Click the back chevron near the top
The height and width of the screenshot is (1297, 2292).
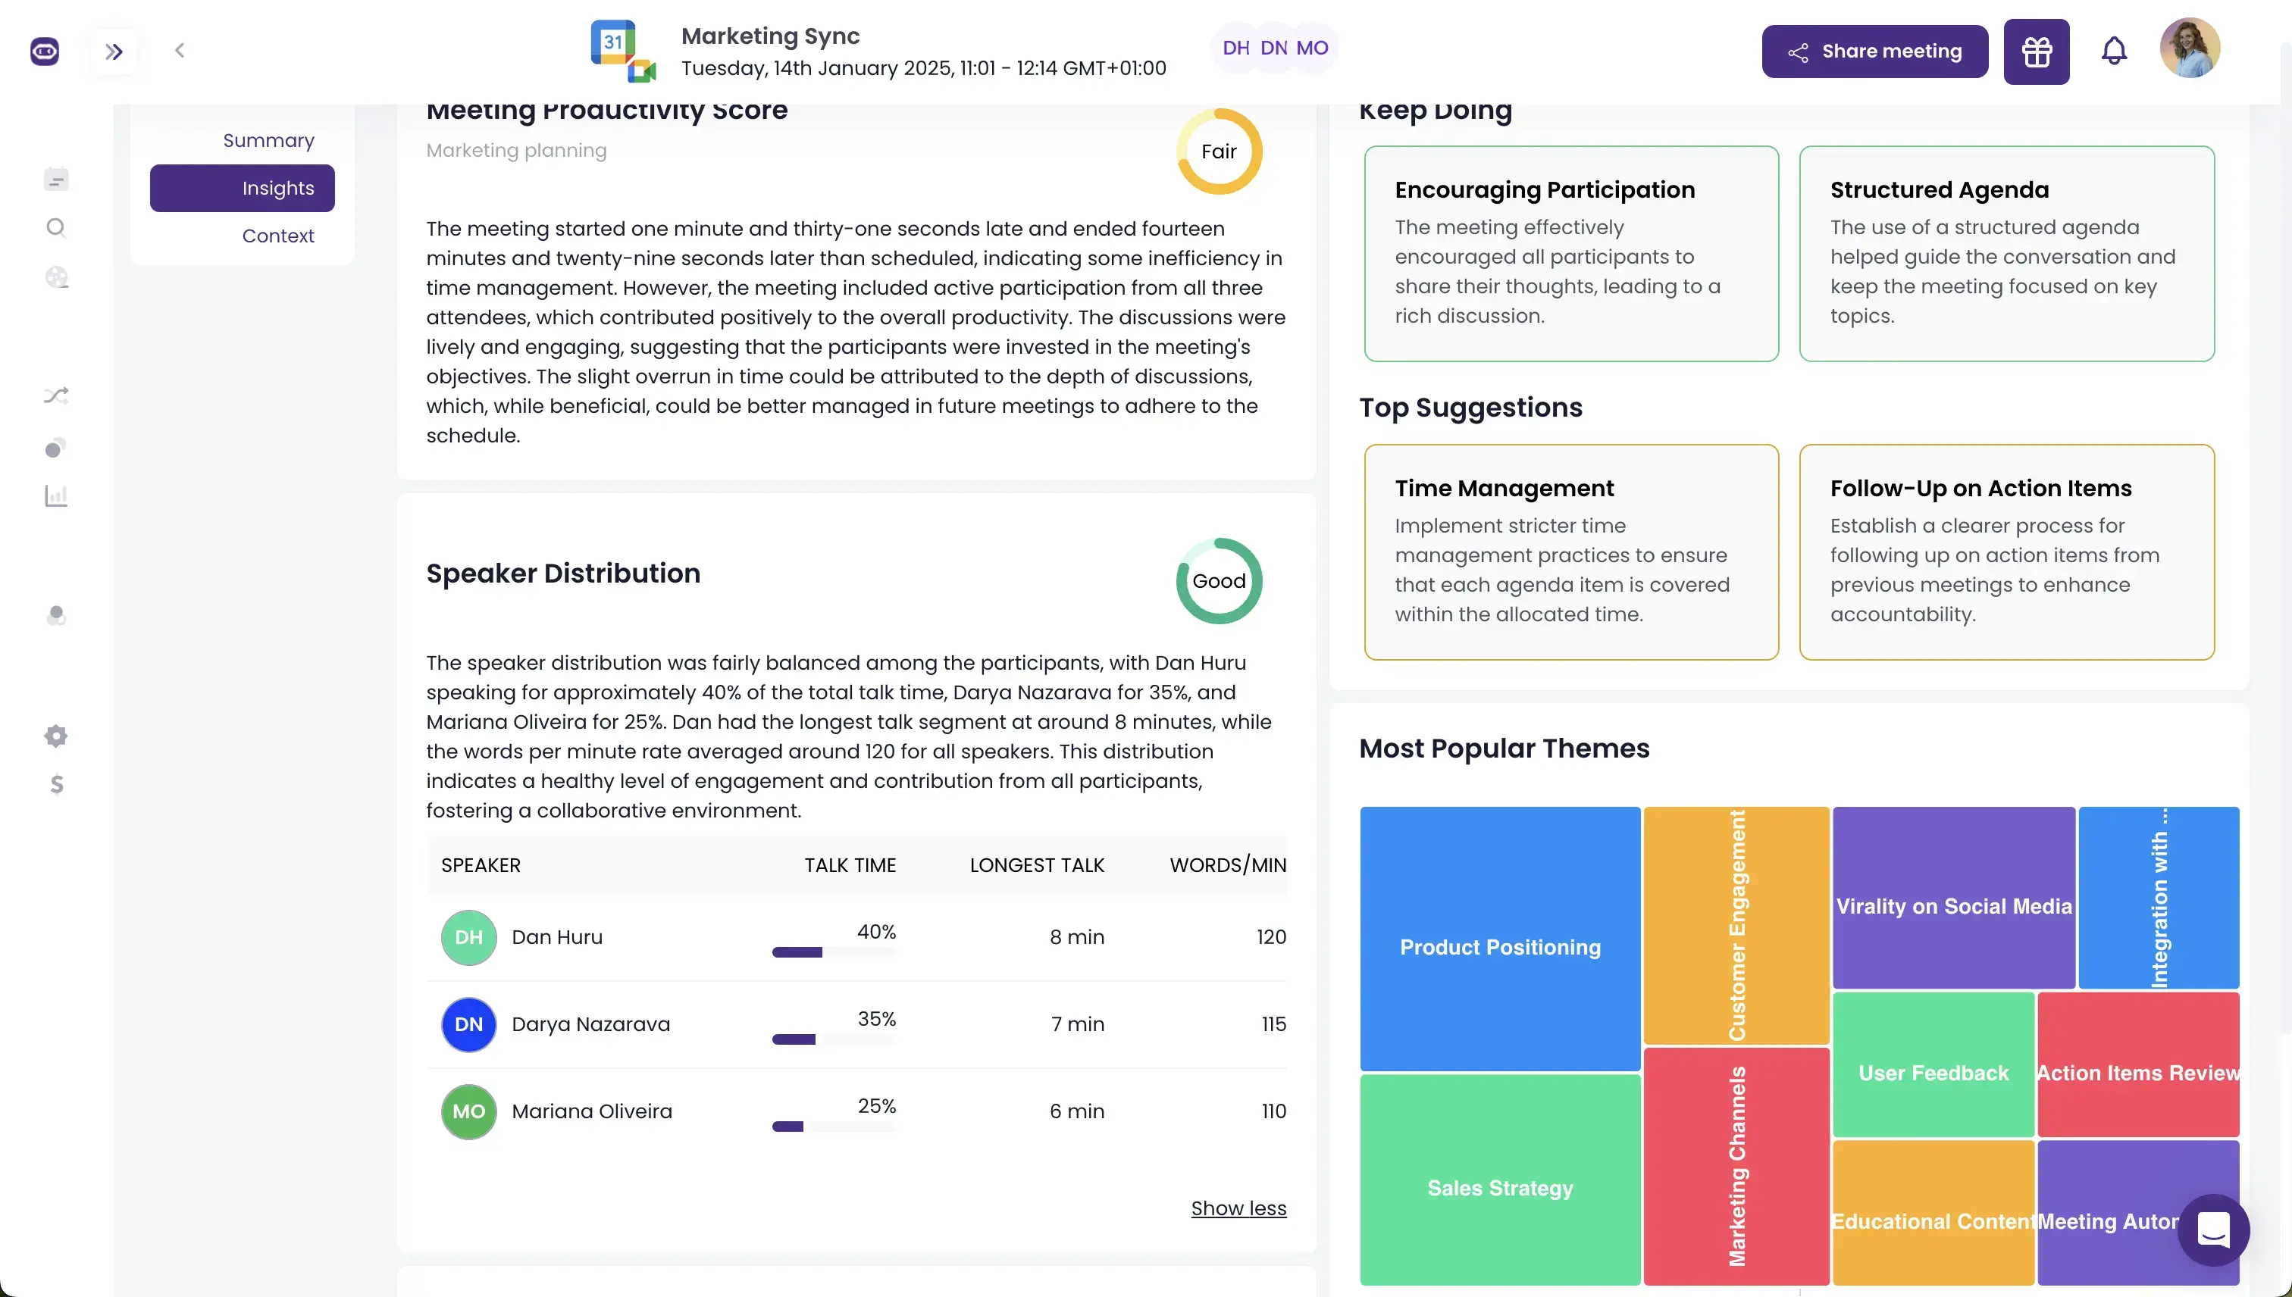click(180, 51)
